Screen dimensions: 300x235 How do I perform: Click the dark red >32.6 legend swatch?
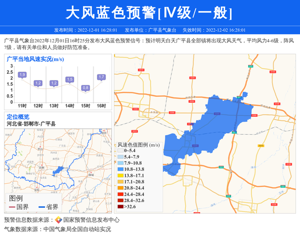[120, 207]
